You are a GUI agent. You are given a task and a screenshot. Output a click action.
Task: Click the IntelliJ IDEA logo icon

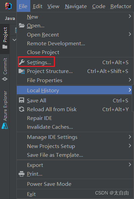click(8, 6)
